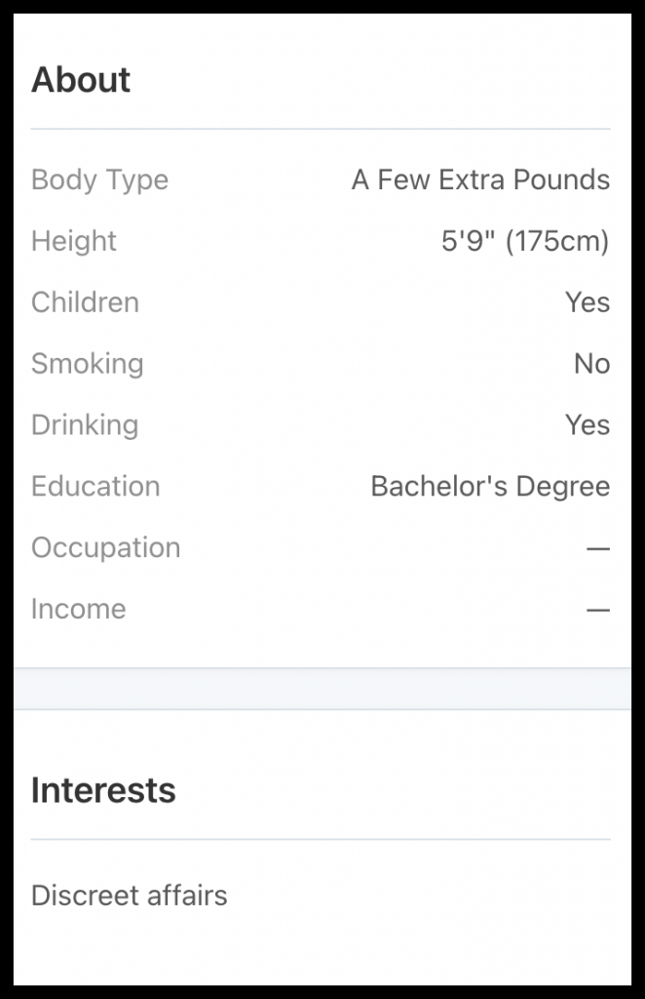Click the Income label
Image resolution: width=645 pixels, height=999 pixels.
pyautogui.click(x=78, y=610)
